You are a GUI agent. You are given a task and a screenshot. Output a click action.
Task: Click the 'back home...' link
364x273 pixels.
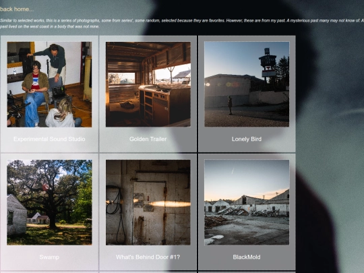tap(17, 9)
